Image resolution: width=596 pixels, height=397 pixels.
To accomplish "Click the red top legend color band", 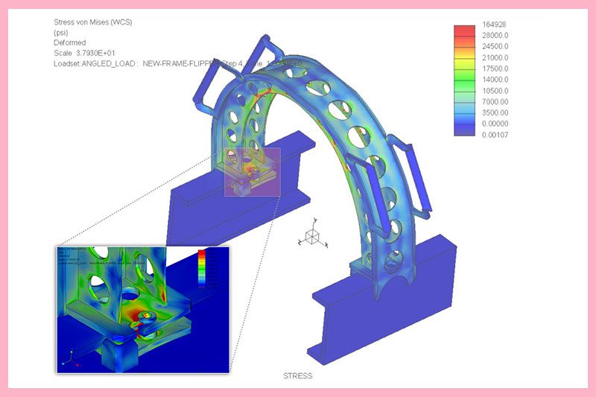I will coord(465,31).
